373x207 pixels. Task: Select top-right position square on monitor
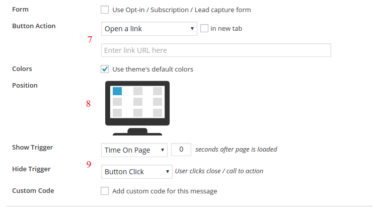click(x=158, y=91)
